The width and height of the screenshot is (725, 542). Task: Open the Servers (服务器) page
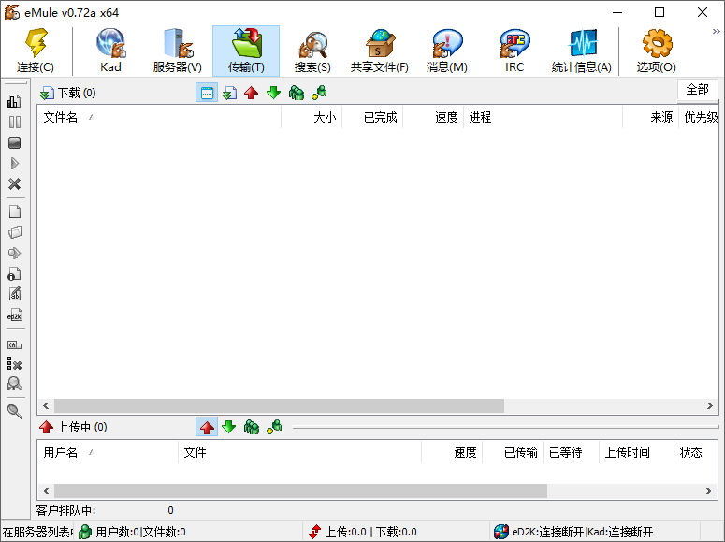tap(178, 51)
